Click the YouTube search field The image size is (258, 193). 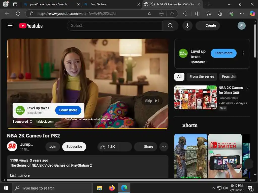click(115, 26)
